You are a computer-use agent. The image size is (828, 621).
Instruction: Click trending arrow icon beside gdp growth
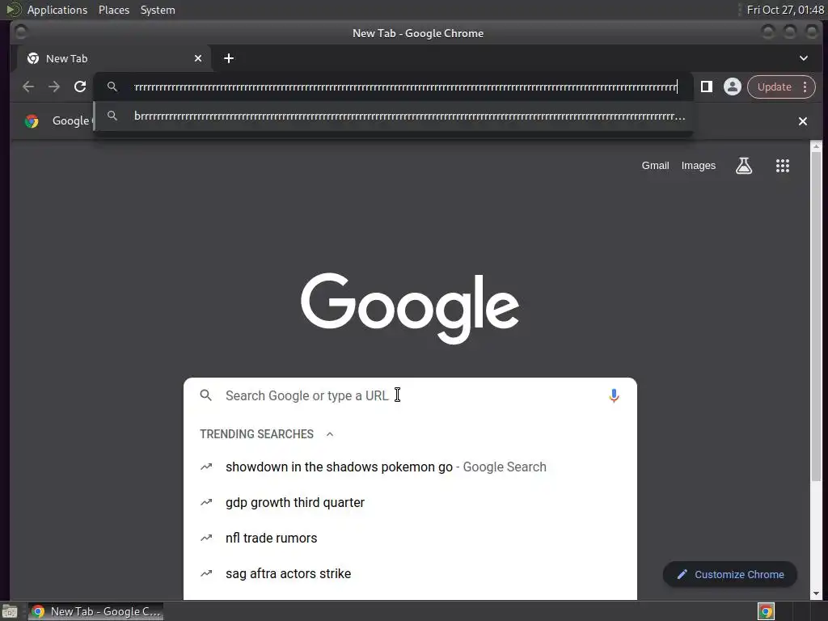[206, 502]
